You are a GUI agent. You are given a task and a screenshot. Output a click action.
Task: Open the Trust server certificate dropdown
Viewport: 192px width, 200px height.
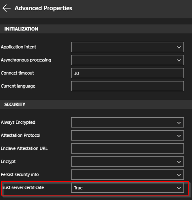click(127, 188)
